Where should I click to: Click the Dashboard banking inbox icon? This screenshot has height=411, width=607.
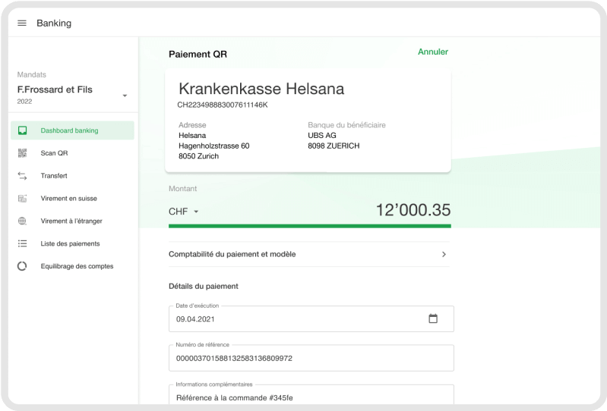point(23,130)
